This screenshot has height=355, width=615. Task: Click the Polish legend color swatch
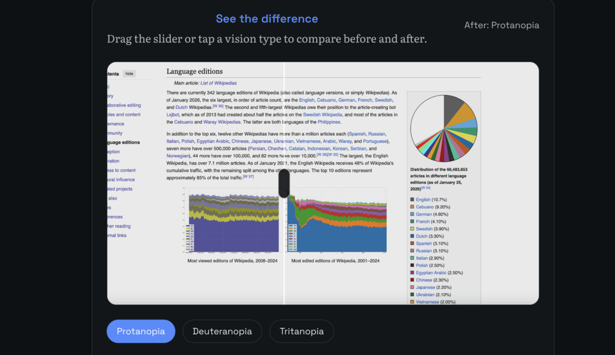coord(412,266)
